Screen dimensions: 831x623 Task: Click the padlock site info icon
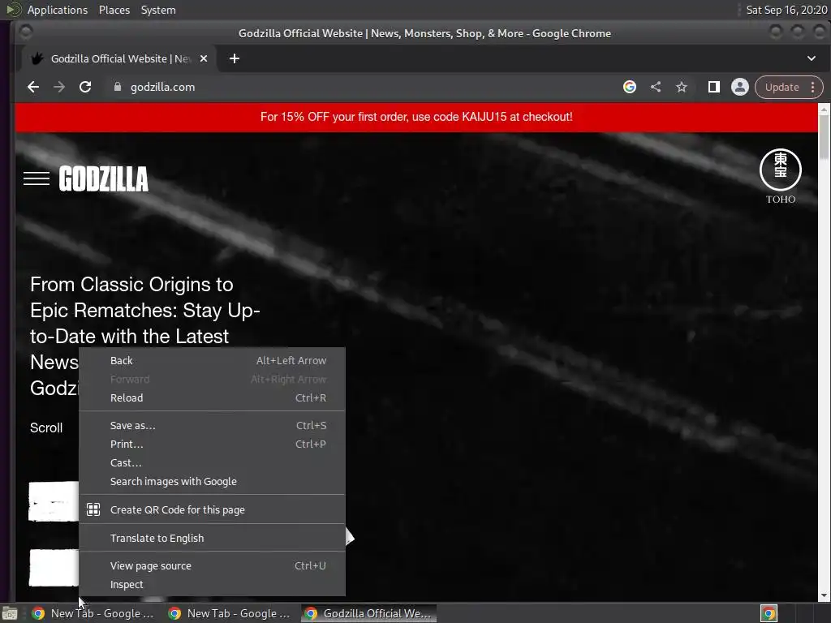click(118, 87)
